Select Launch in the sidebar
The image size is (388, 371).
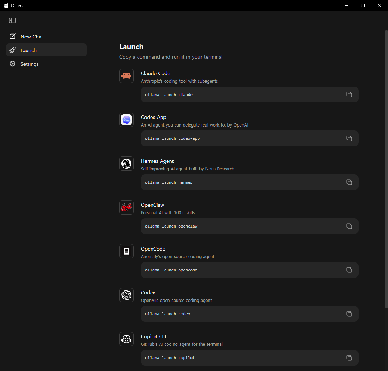click(46, 50)
